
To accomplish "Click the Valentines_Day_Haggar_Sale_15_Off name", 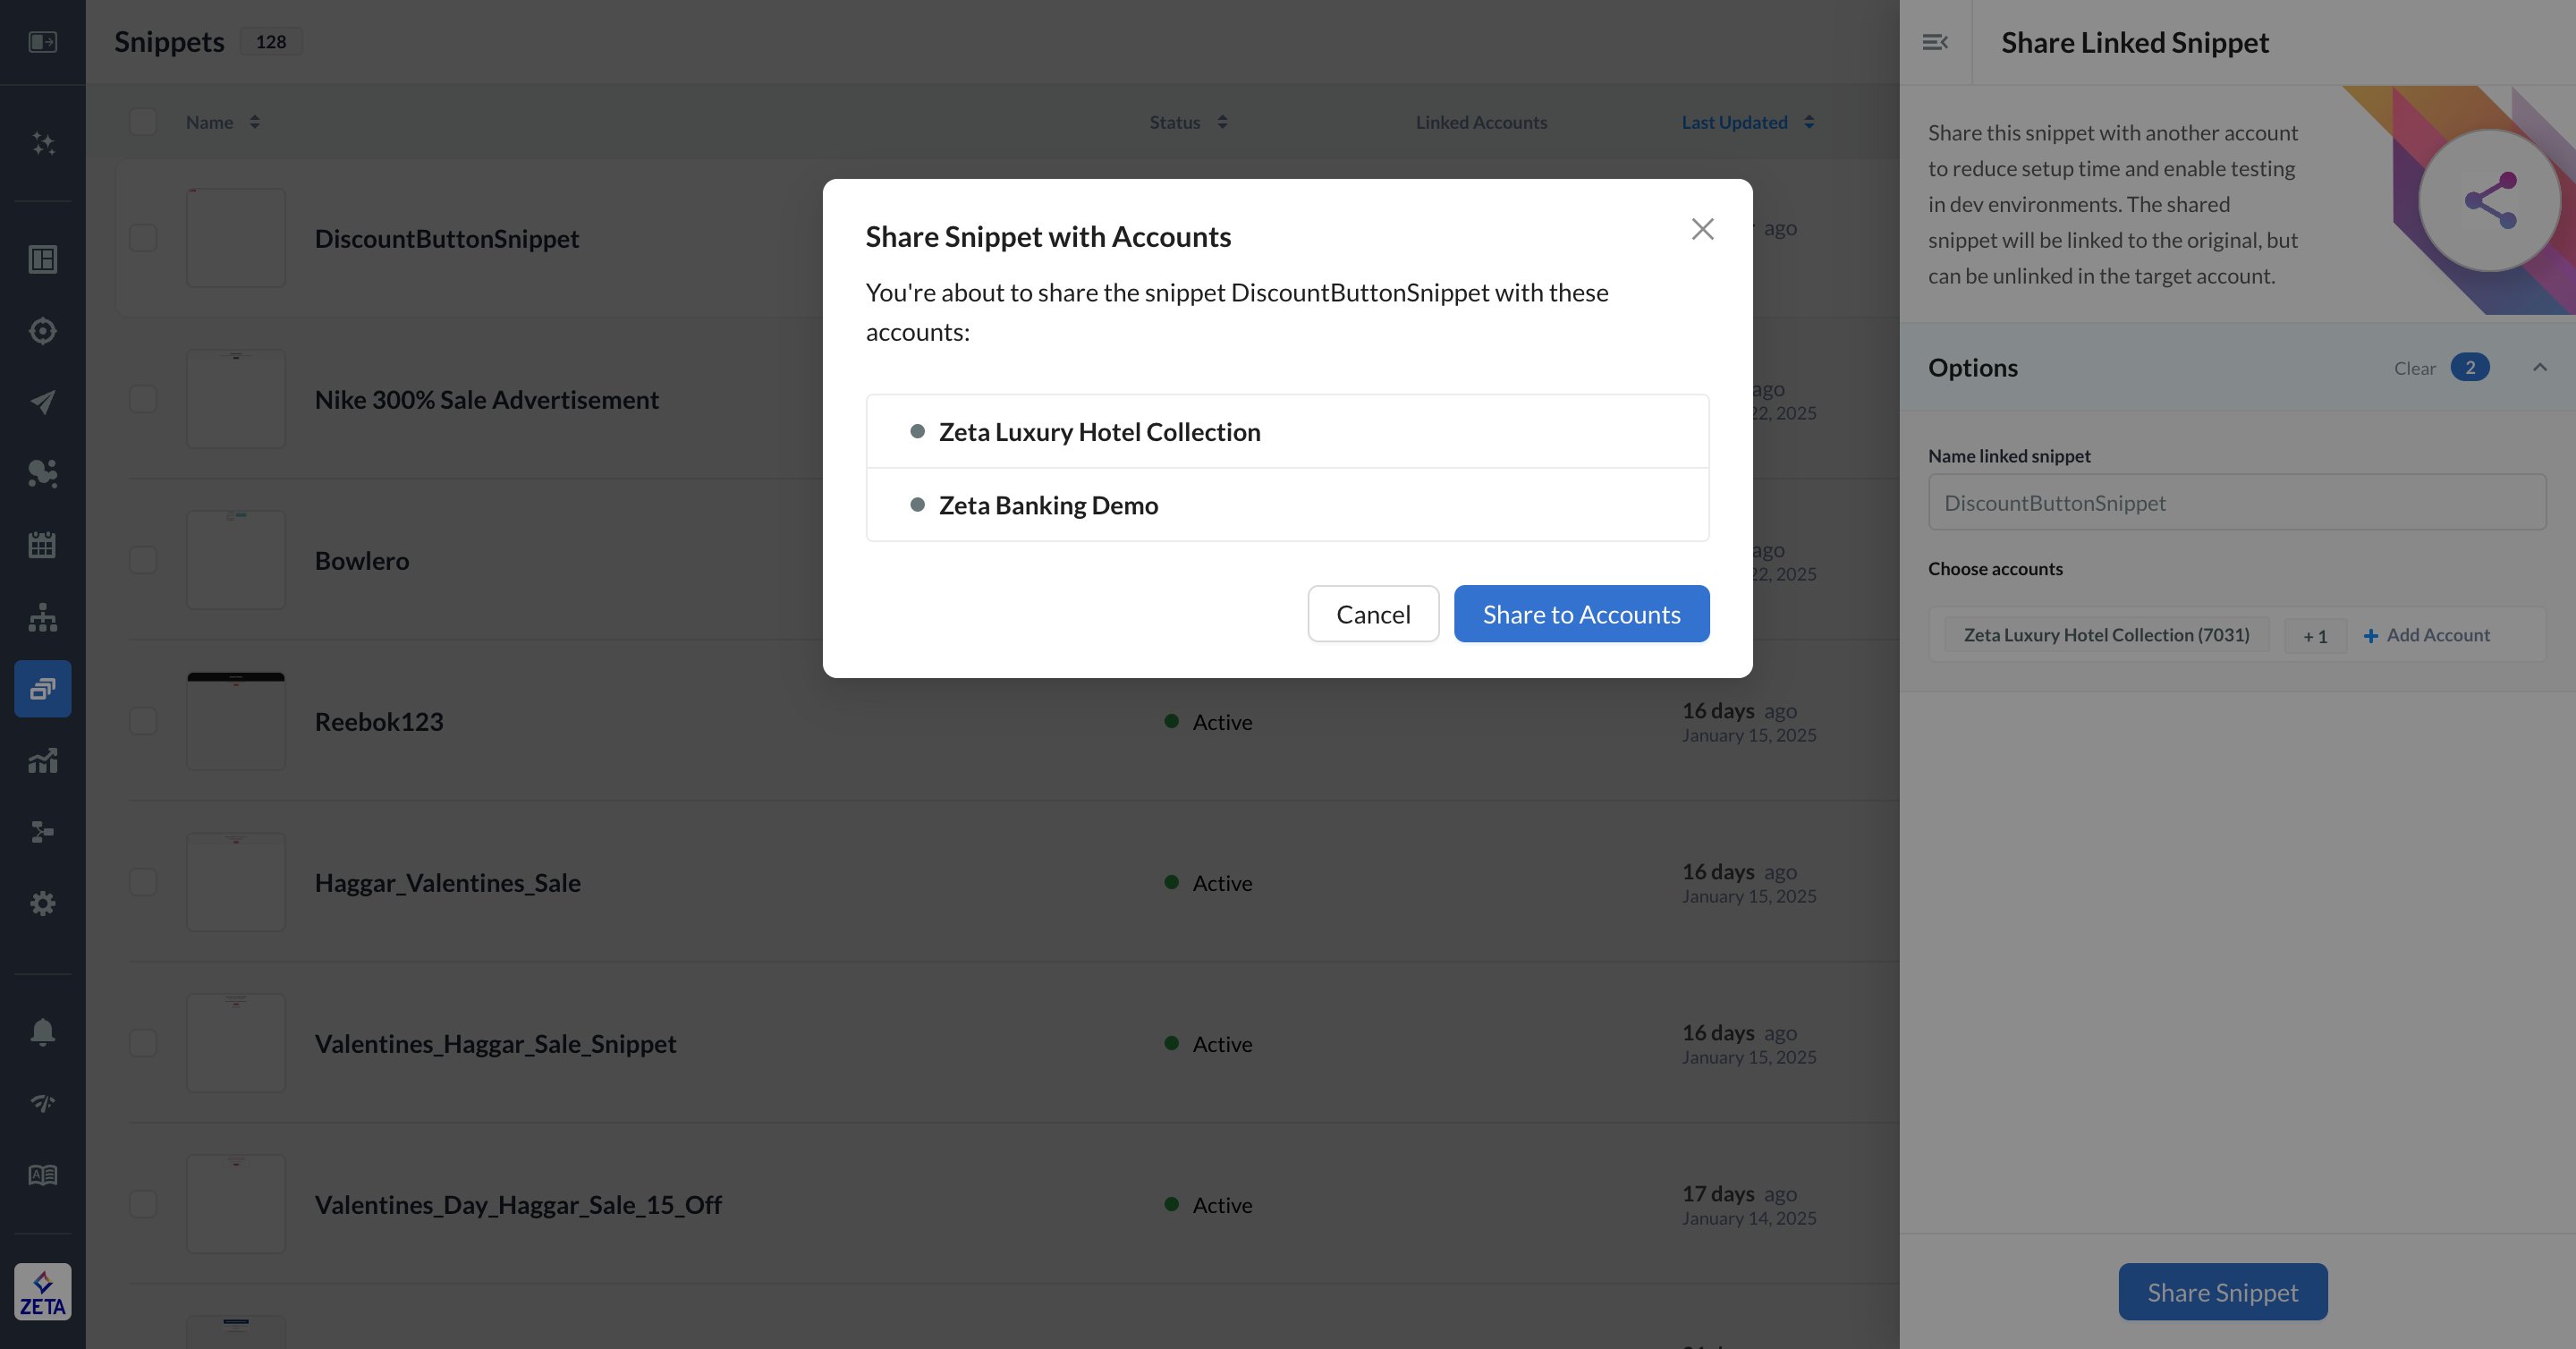I will tap(518, 1205).
